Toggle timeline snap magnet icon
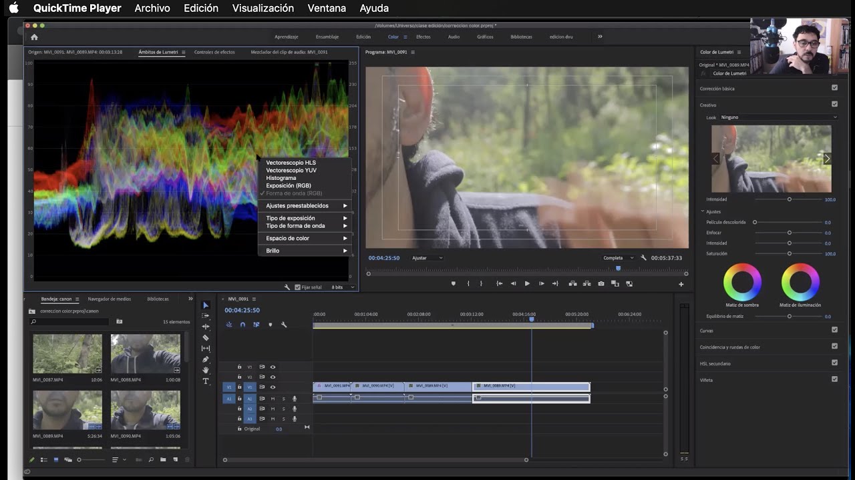The width and height of the screenshot is (855, 480). pyautogui.click(x=242, y=325)
